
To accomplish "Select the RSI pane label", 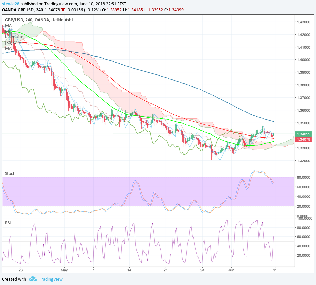I will click(8, 223).
